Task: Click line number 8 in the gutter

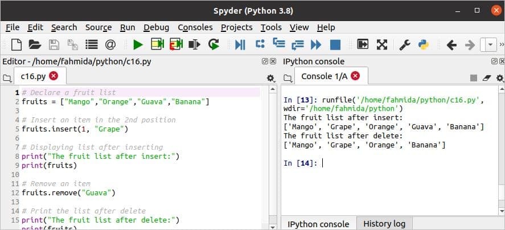Action: (x=17, y=157)
